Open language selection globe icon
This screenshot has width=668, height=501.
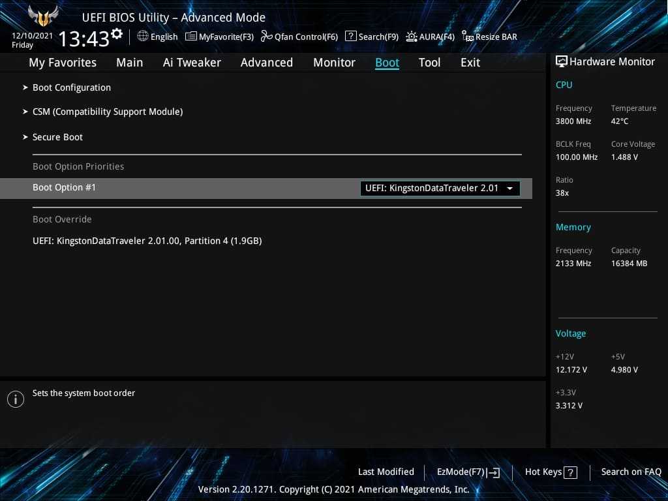click(143, 37)
